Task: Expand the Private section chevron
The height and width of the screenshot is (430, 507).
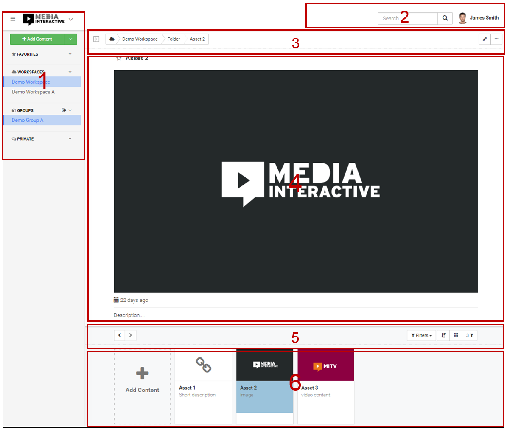Action: (x=70, y=138)
